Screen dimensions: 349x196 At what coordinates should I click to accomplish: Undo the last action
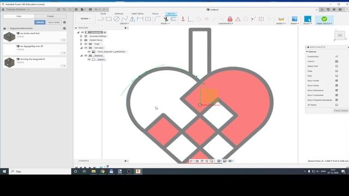[x=97, y=9]
